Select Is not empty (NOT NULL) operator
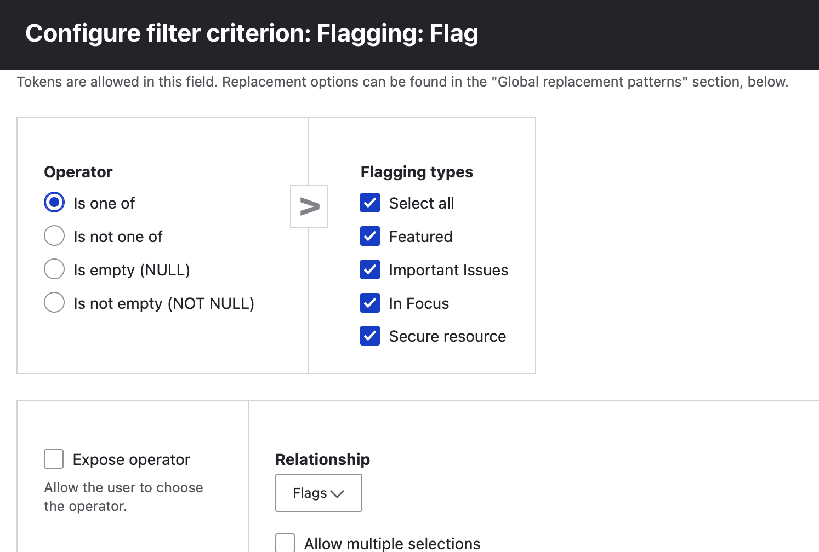Screen dimensions: 819x552 tap(54, 302)
